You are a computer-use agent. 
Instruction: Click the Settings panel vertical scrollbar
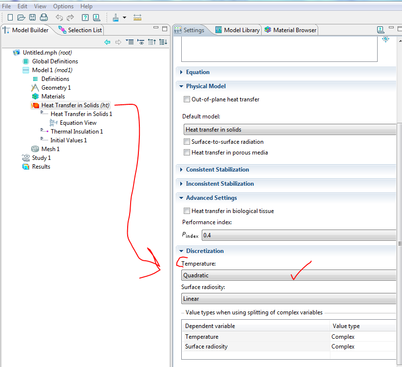pyautogui.click(x=400, y=244)
